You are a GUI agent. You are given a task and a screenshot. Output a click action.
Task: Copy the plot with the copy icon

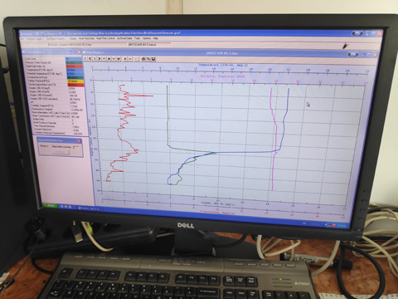tap(148, 59)
